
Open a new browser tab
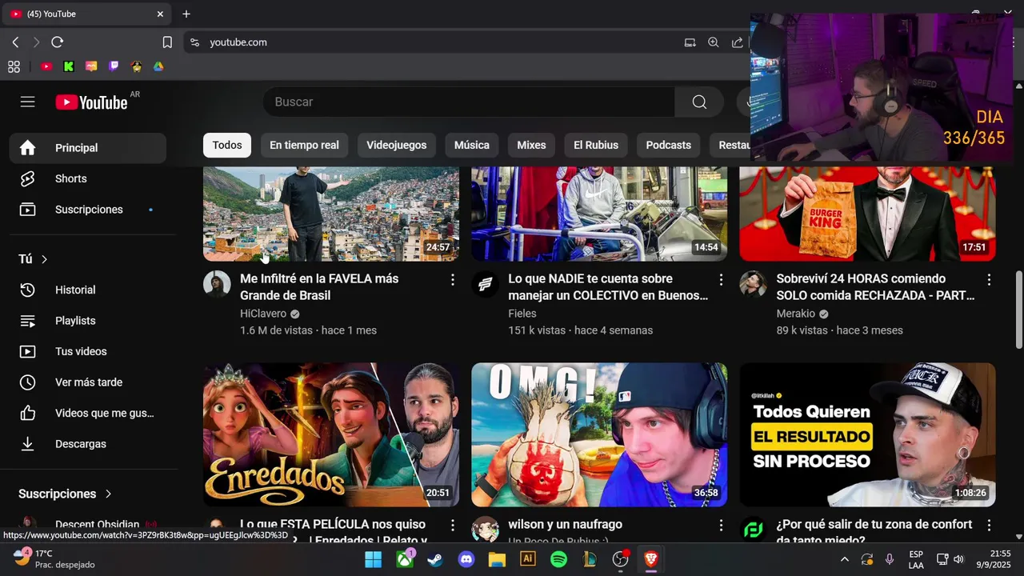(186, 14)
